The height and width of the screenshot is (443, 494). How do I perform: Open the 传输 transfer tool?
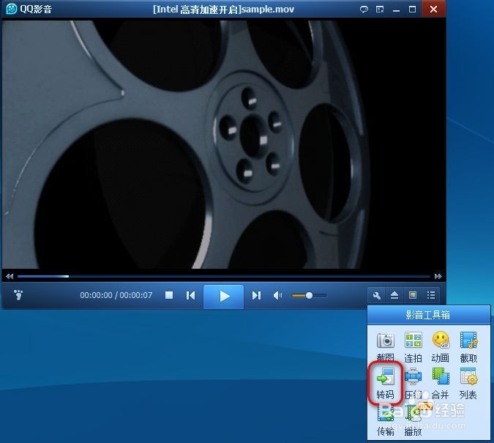385,420
